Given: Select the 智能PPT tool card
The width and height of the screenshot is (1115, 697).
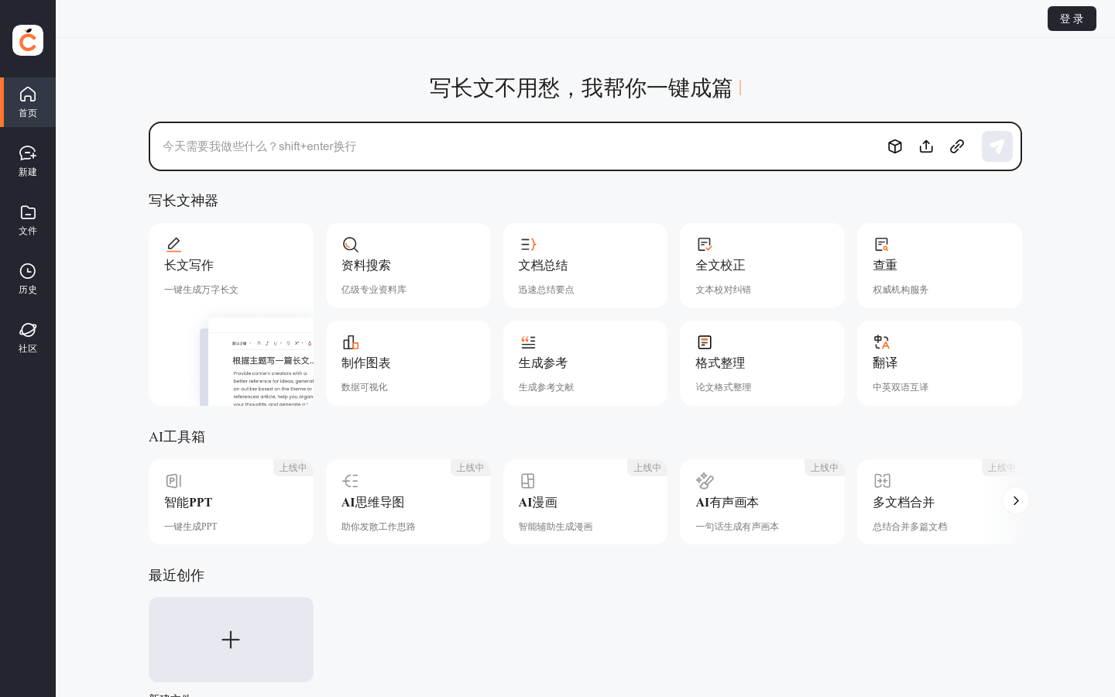Looking at the screenshot, I should (231, 502).
